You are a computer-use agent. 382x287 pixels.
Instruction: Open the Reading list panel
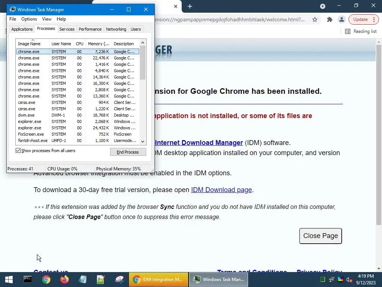(361, 31)
